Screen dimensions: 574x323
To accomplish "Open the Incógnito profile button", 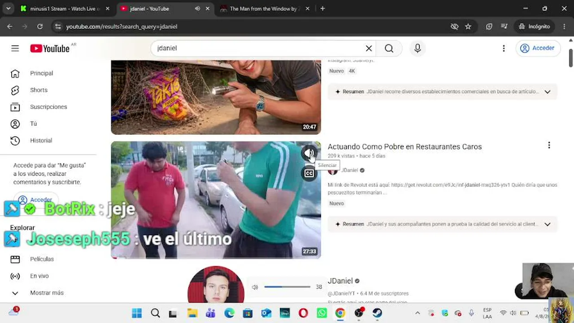I will [534, 26].
